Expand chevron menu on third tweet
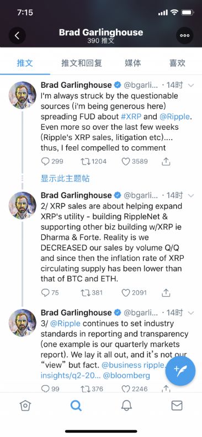Viewport: 202px width, 437px height. 191,313
